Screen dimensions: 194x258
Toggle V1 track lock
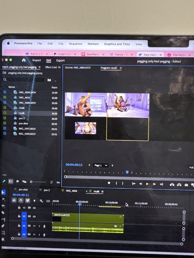19,216
